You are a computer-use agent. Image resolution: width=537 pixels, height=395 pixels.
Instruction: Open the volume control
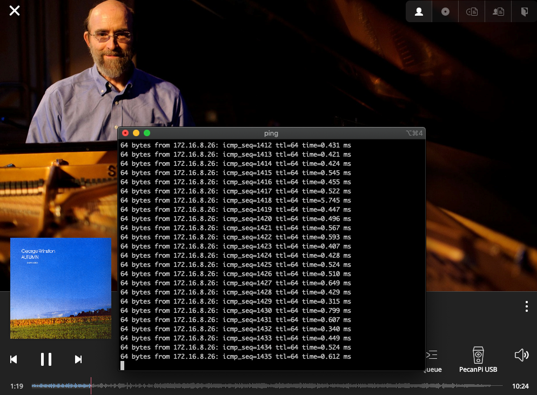pyautogui.click(x=521, y=355)
